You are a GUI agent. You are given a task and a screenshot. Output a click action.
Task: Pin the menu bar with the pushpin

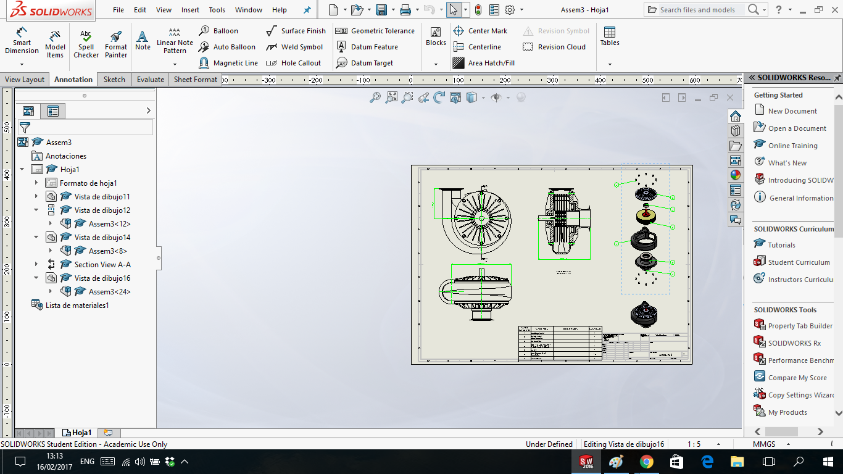point(307,9)
